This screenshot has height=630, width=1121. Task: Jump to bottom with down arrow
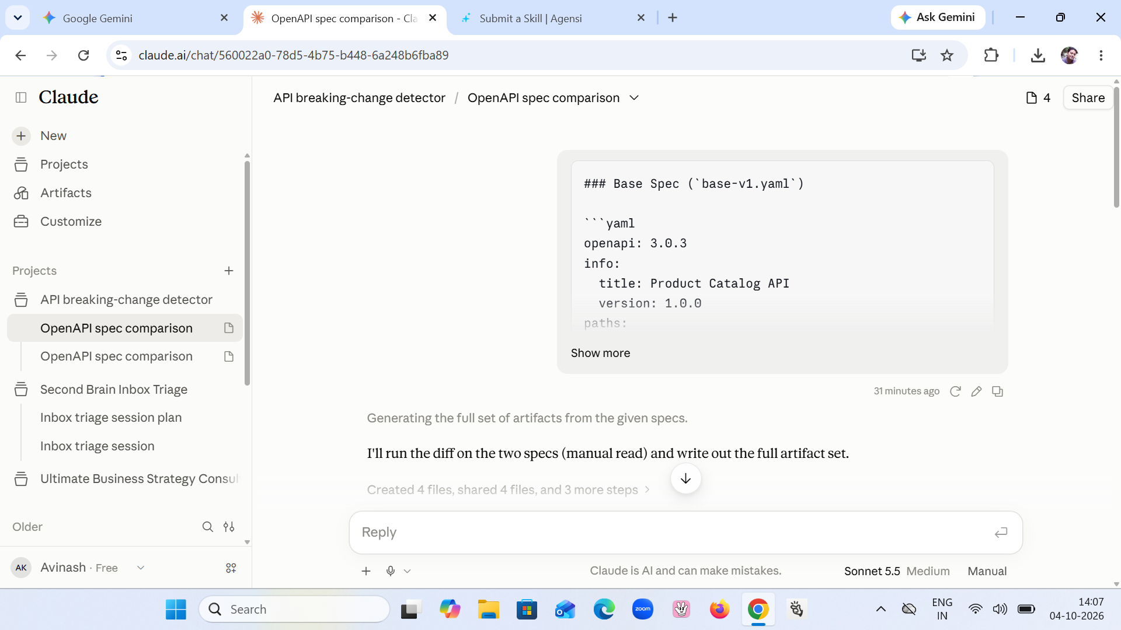pos(685,478)
